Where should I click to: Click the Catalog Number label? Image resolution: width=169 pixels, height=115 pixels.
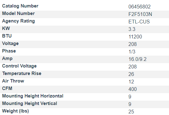pos(20,6)
